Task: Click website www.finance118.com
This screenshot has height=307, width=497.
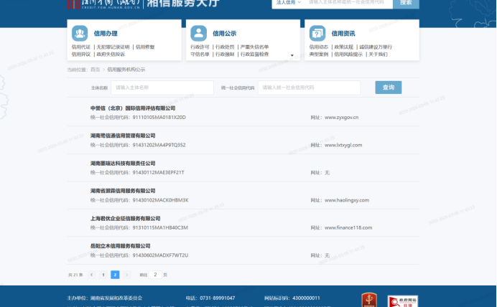Action: (x=348, y=227)
